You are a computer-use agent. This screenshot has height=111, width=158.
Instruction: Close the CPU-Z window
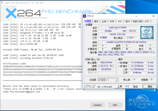pos(153,16)
